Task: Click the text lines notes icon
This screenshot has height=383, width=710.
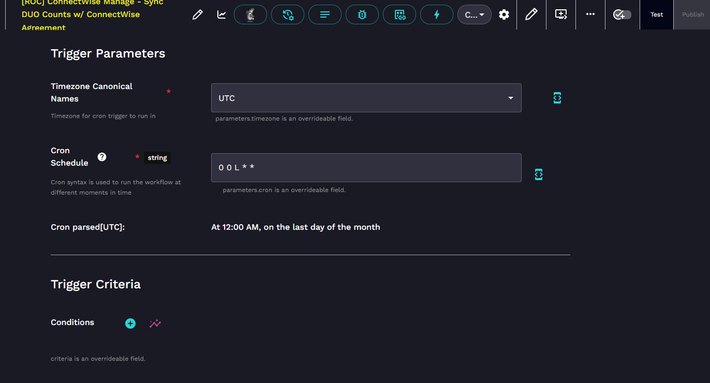Action: point(325,15)
